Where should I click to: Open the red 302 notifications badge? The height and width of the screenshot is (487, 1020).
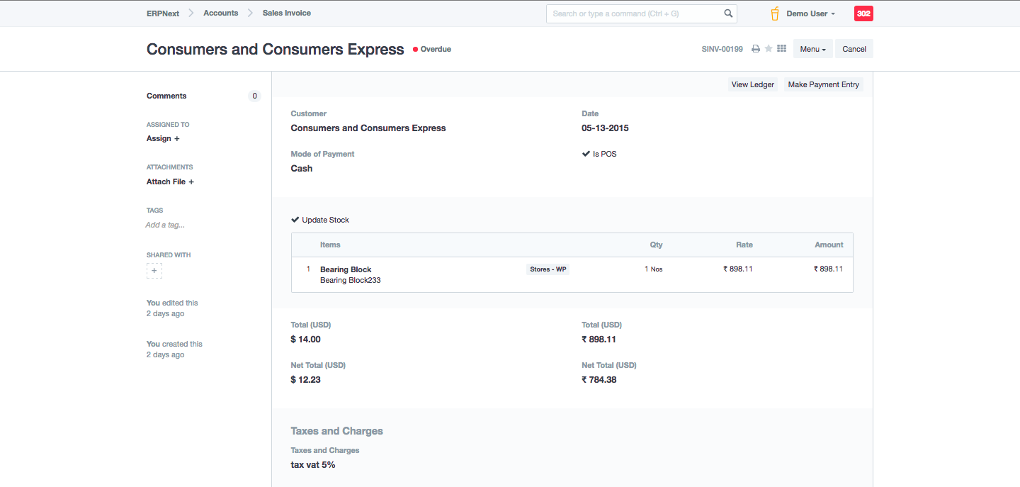coord(863,13)
